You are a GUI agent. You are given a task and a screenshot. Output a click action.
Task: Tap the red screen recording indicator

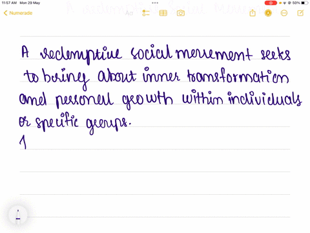(x=271, y=3)
